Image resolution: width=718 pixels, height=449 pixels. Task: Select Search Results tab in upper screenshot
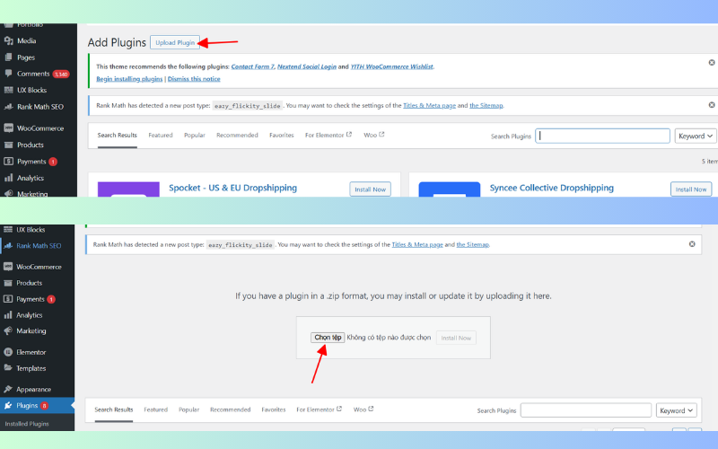pos(118,136)
